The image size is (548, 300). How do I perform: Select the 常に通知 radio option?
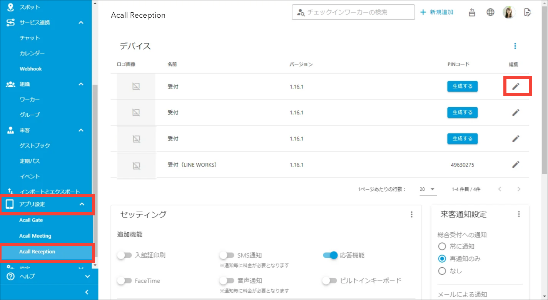(x=442, y=247)
